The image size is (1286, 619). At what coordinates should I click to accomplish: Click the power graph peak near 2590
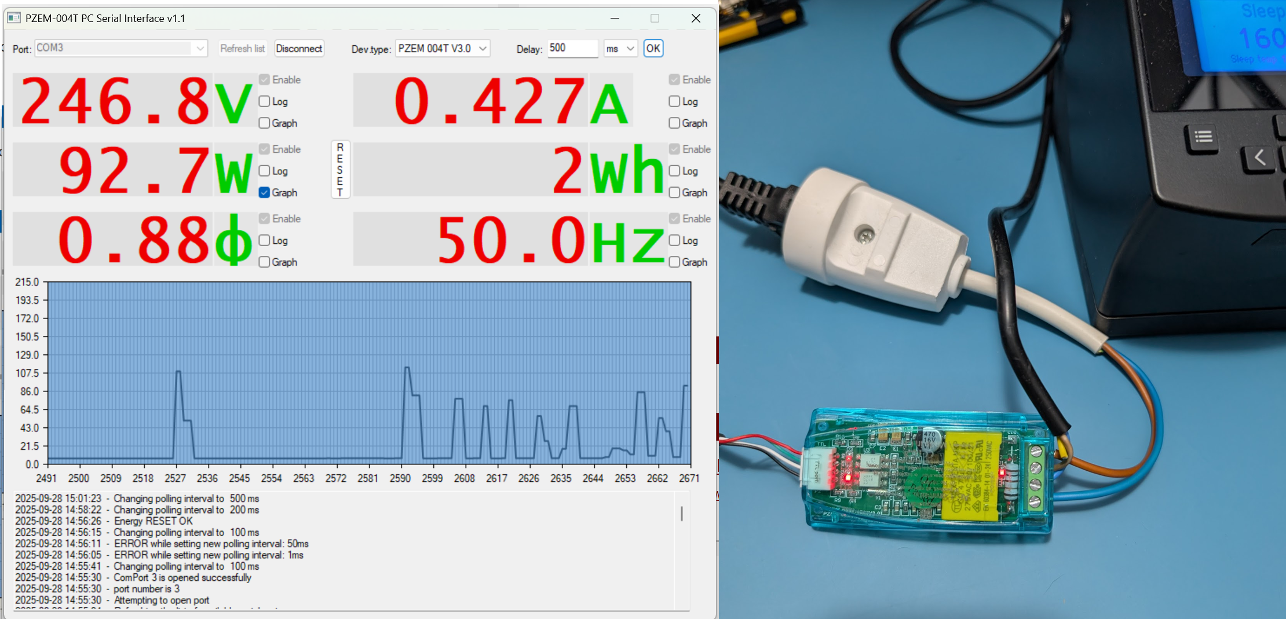tap(407, 368)
